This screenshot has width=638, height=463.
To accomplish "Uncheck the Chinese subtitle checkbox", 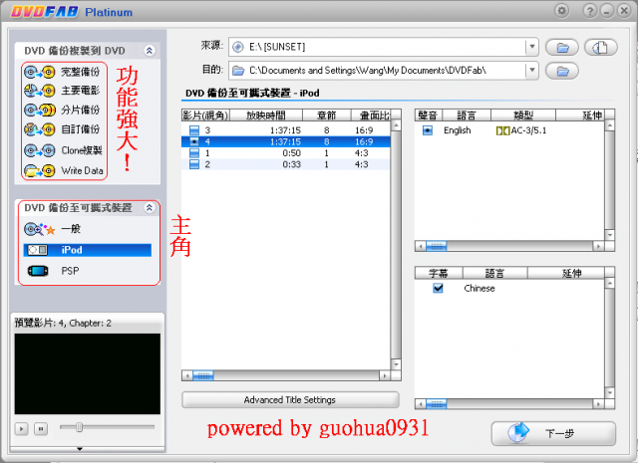I will point(438,288).
